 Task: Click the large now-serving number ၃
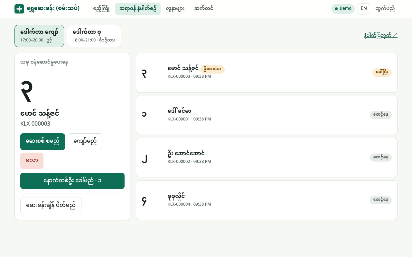coord(26,91)
